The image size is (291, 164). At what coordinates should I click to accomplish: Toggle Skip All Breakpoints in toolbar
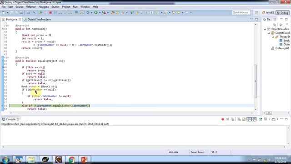click(34, 12)
